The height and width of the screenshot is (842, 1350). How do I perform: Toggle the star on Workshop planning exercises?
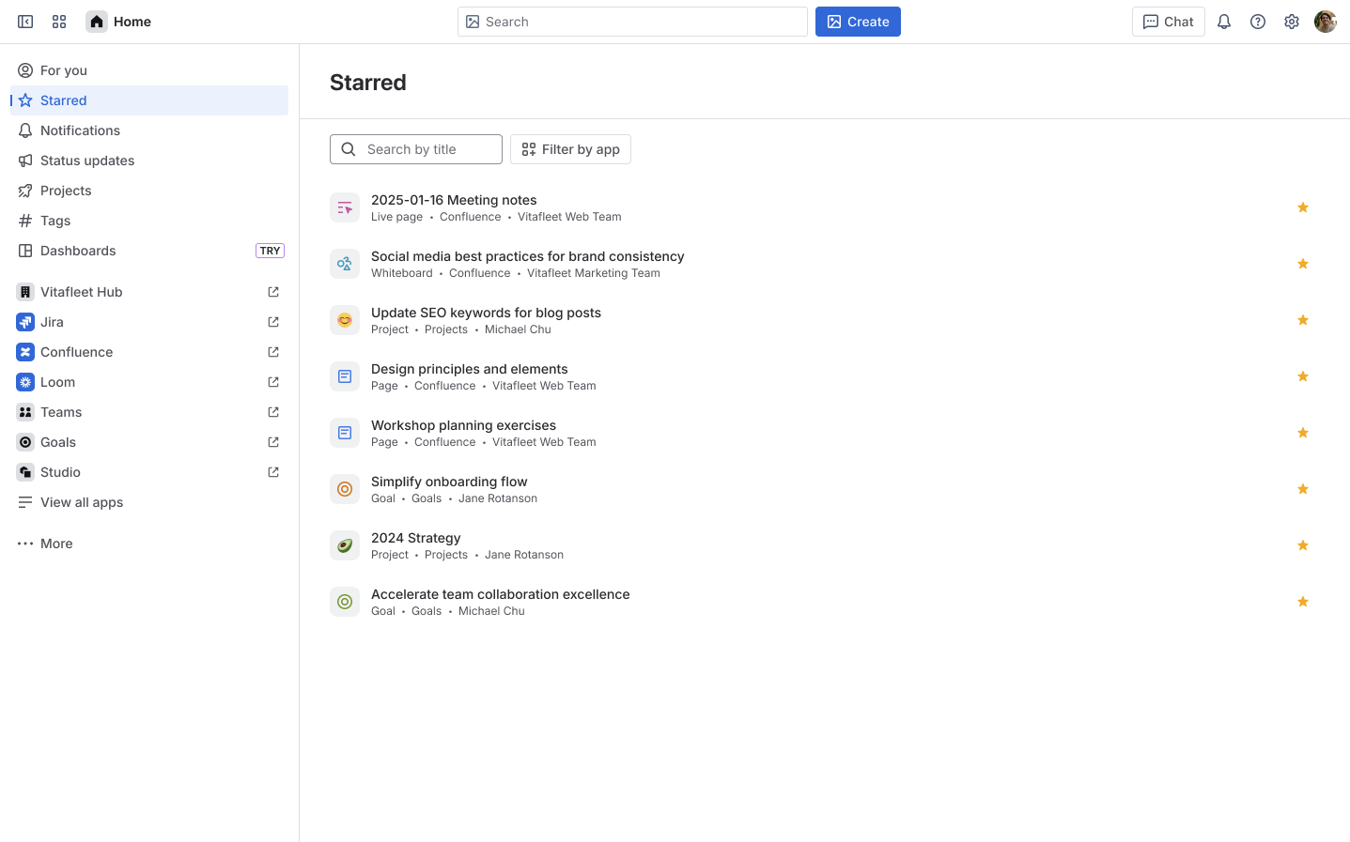(1303, 433)
